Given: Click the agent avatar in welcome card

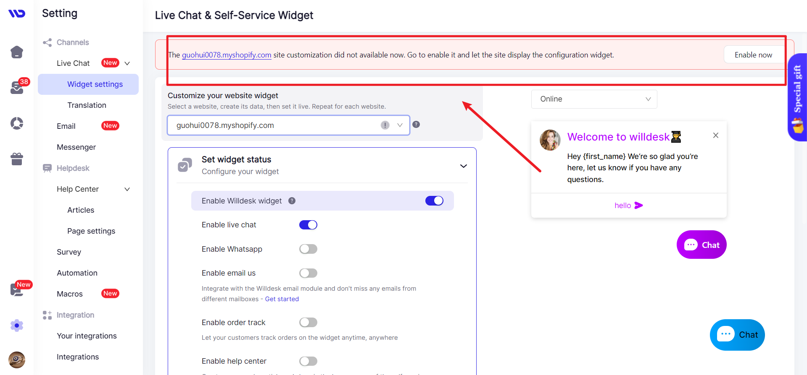Looking at the screenshot, I should click(550, 140).
